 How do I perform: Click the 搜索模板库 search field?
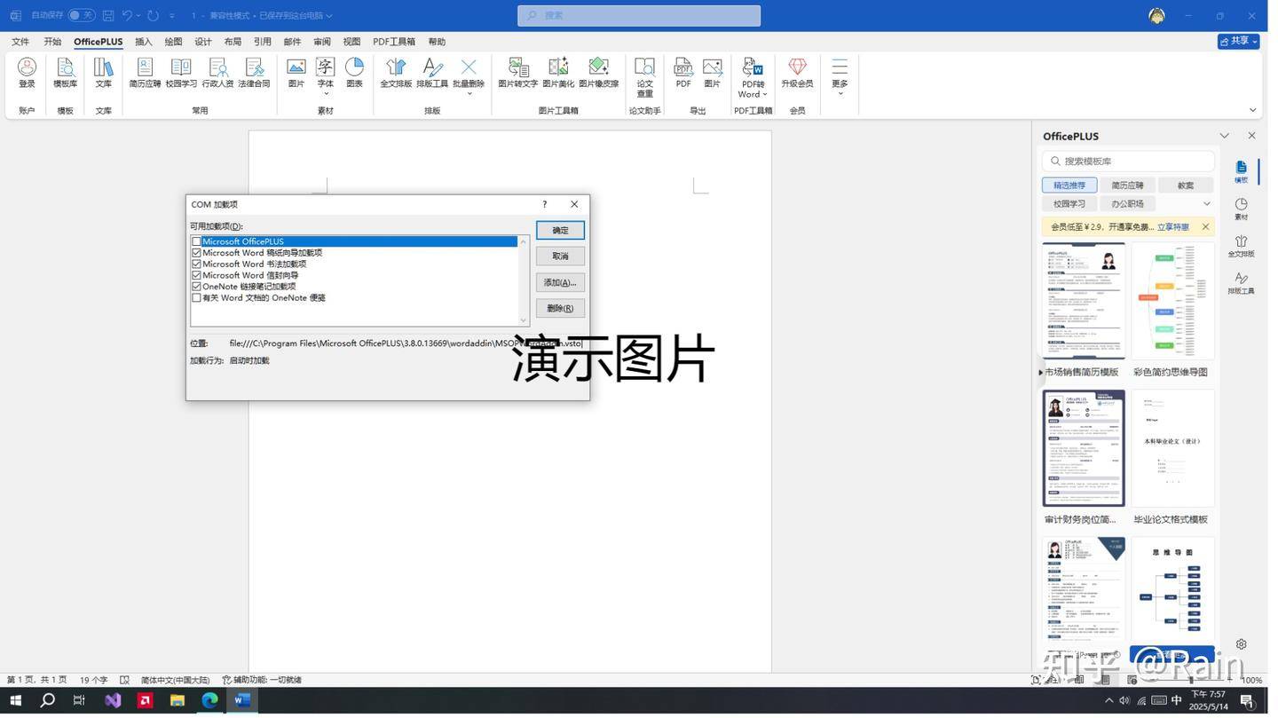[1136, 161]
